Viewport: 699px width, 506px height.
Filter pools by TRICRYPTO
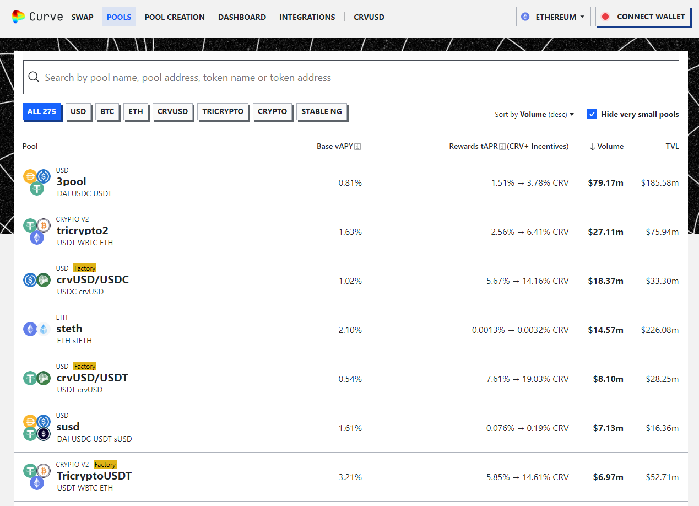click(x=223, y=111)
